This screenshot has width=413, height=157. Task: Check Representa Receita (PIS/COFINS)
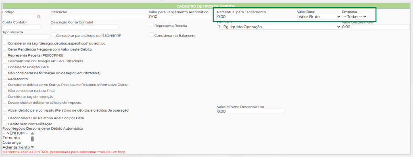click(5, 54)
